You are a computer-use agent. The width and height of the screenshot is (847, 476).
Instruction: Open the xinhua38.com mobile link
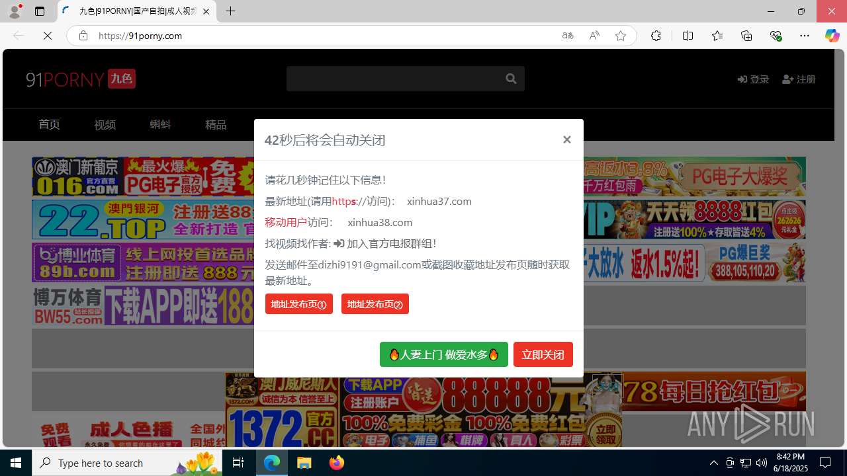point(380,222)
